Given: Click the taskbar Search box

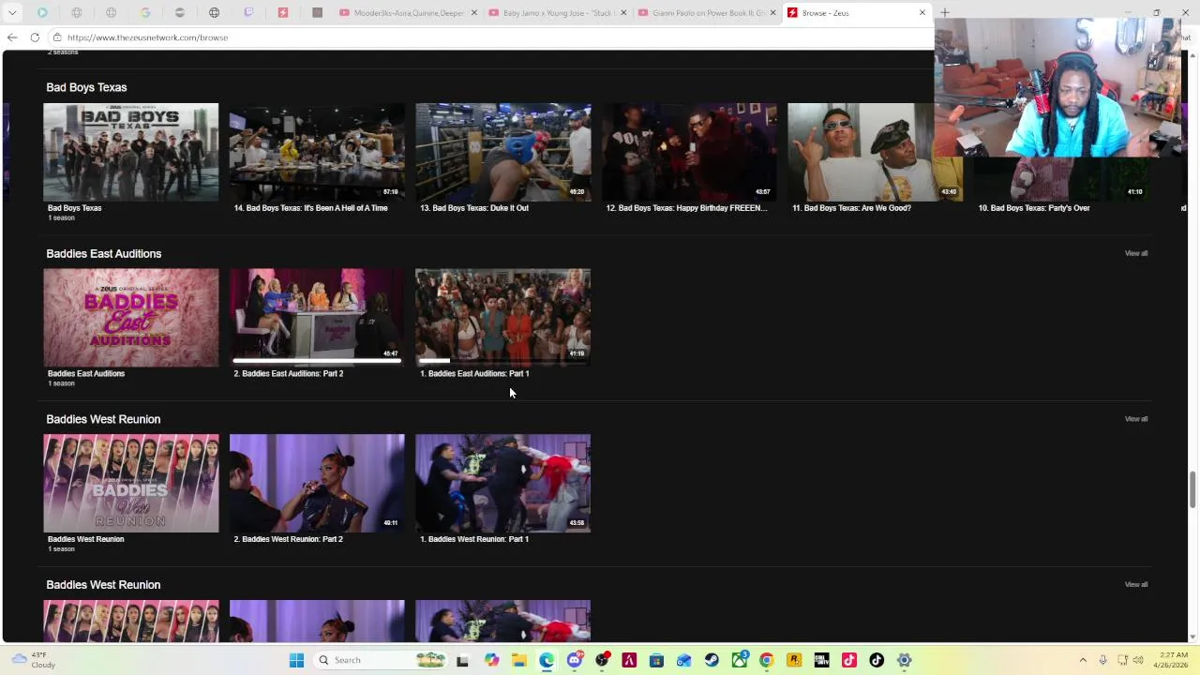Looking at the screenshot, I should [380, 660].
